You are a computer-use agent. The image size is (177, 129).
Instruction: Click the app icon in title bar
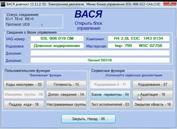pos(2,3)
